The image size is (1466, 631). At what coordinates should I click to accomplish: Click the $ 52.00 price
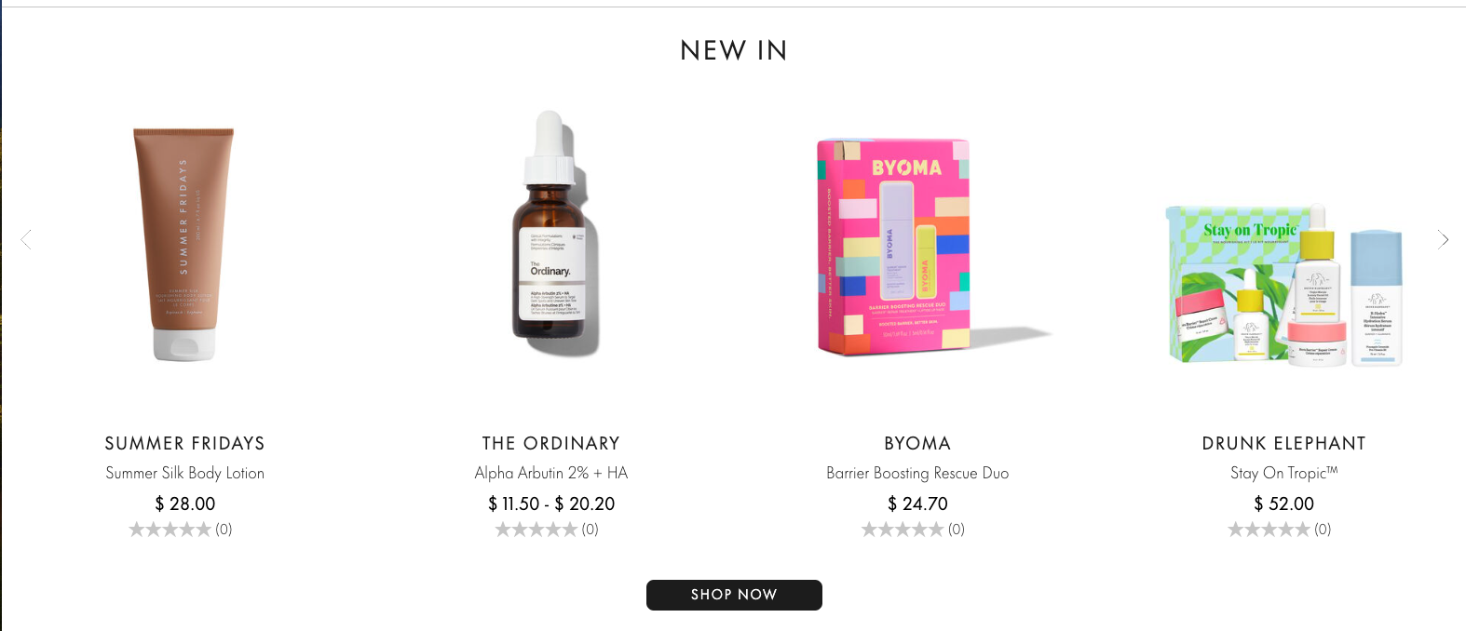coord(1283,503)
